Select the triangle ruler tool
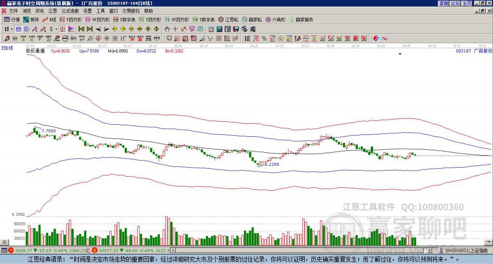Viewport: 493px width, 264px height. 90,39
